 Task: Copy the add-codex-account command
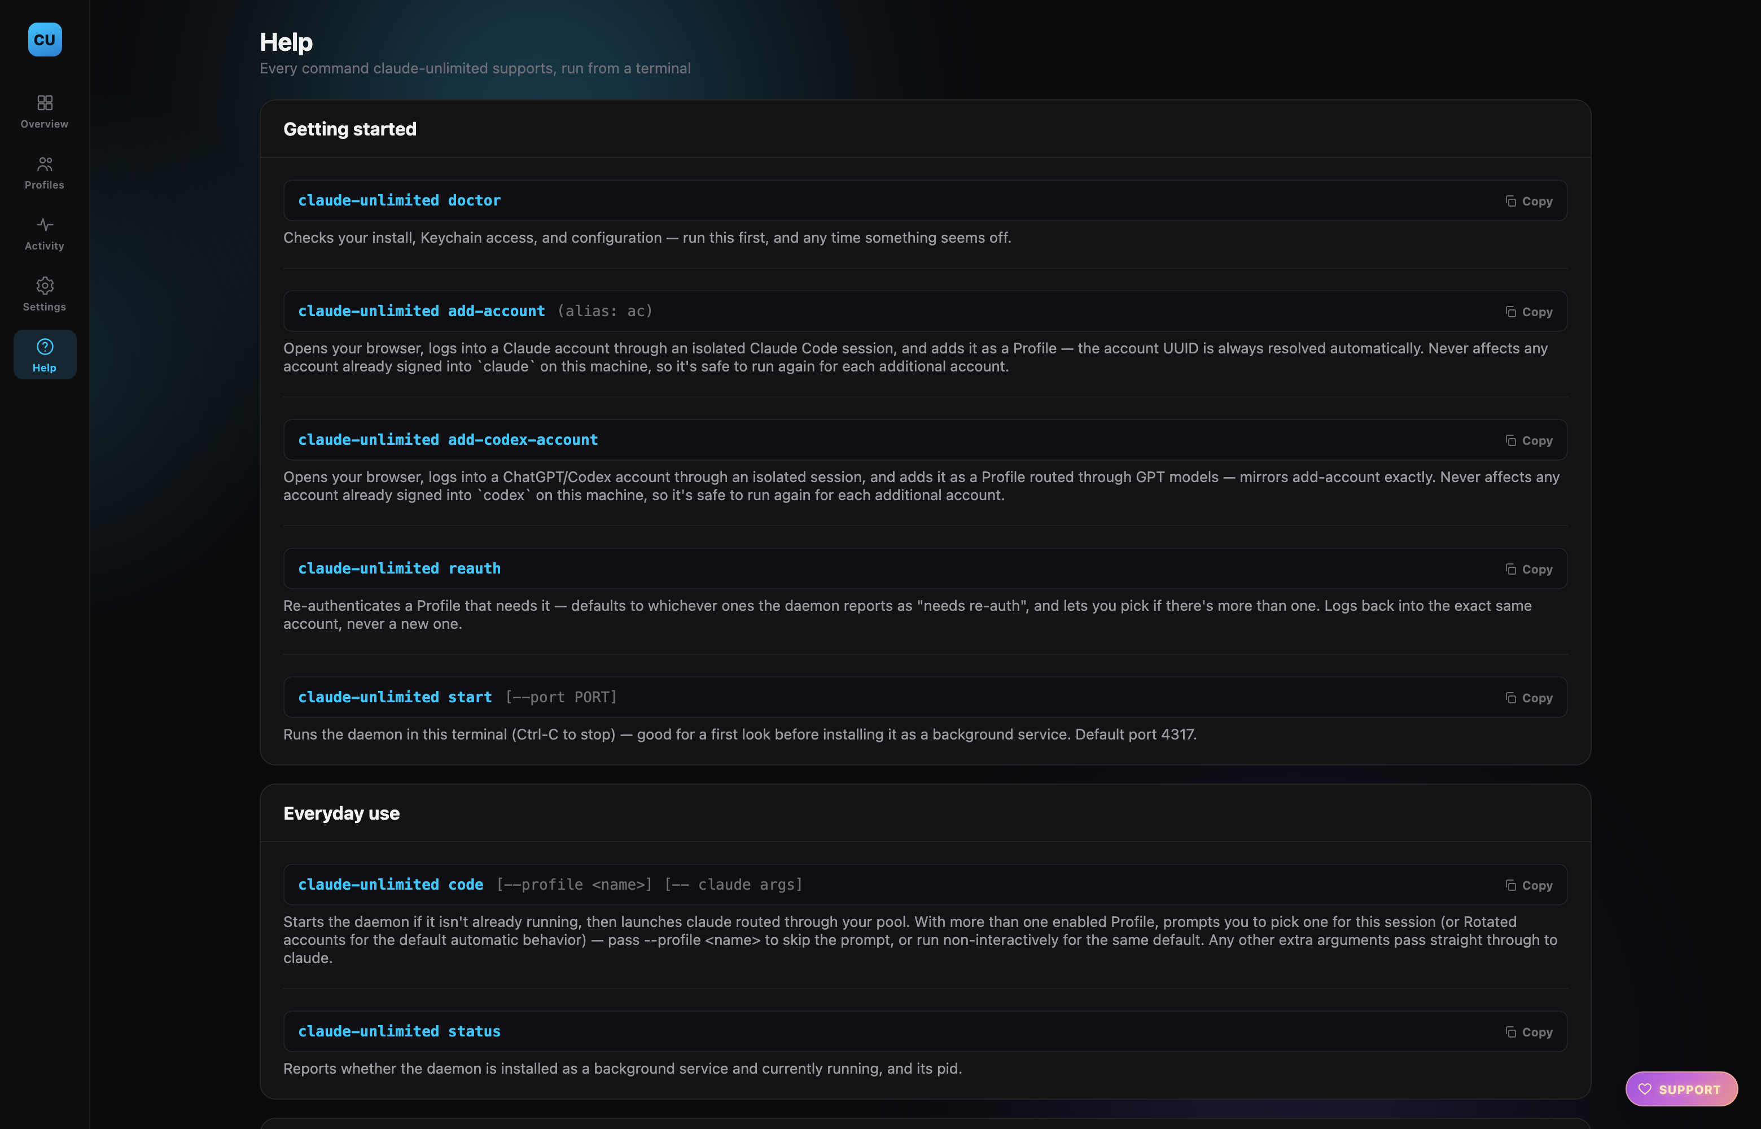[1528, 441]
